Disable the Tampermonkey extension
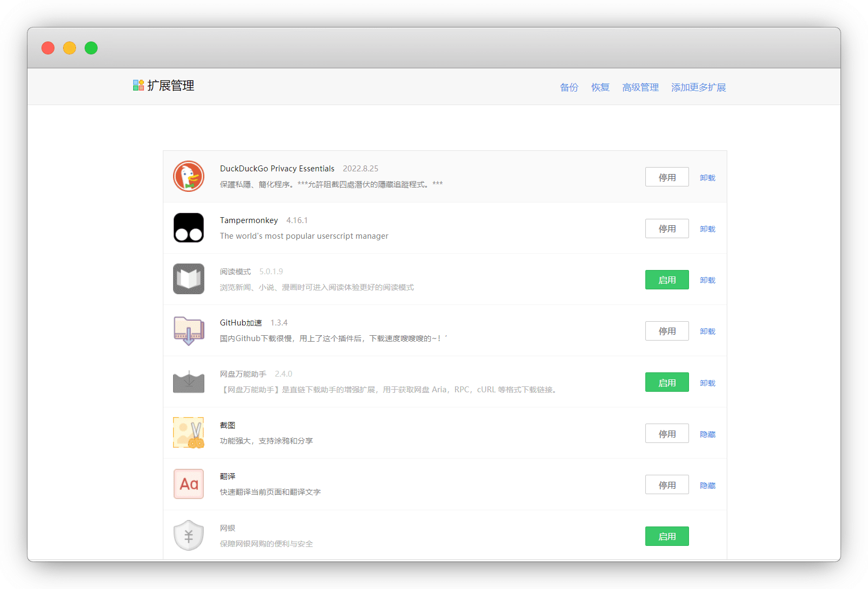Screen dimensions: 868x589 tap(666, 228)
